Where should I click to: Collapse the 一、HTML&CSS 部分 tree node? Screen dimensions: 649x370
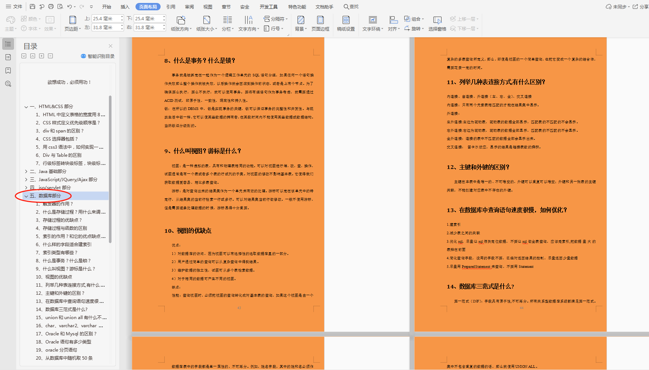26,107
